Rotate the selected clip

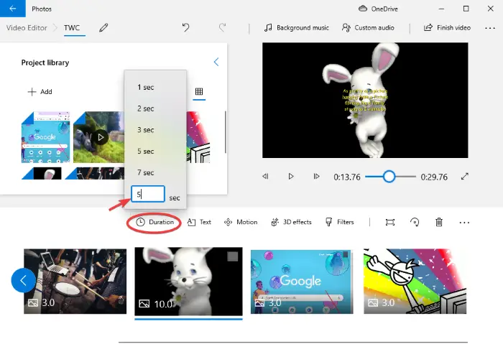pos(415,222)
